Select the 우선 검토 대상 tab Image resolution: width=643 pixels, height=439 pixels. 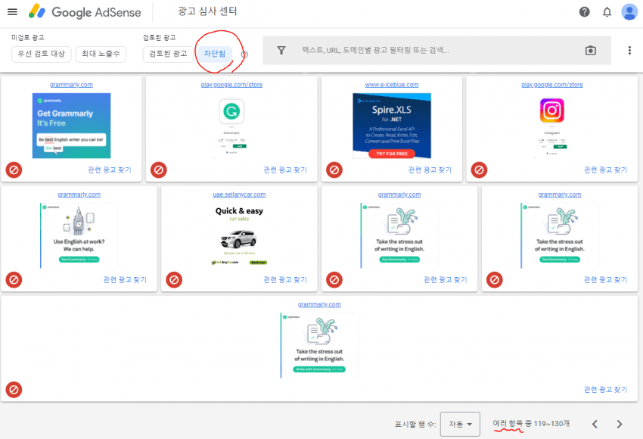coord(42,54)
